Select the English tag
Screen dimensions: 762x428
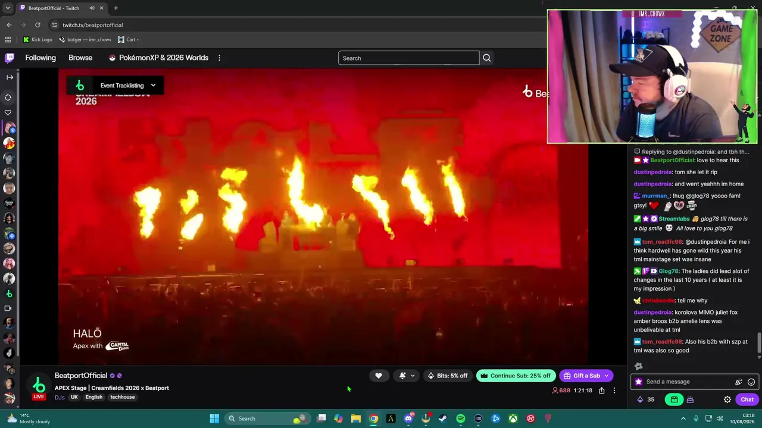94,397
